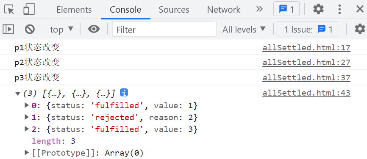Screen dimensions: 367x159
Task: Select the p1状态改变 log message
Action: click(x=37, y=48)
